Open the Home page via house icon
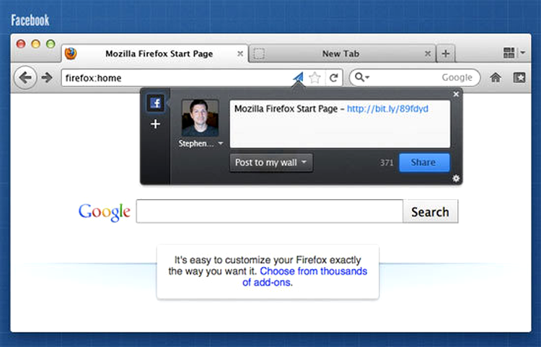 [496, 77]
